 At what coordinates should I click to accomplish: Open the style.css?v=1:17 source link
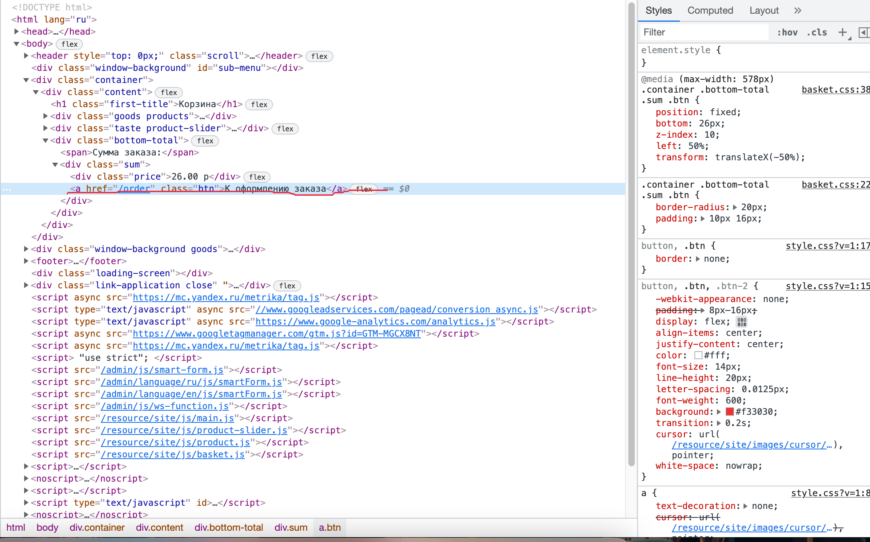828,246
